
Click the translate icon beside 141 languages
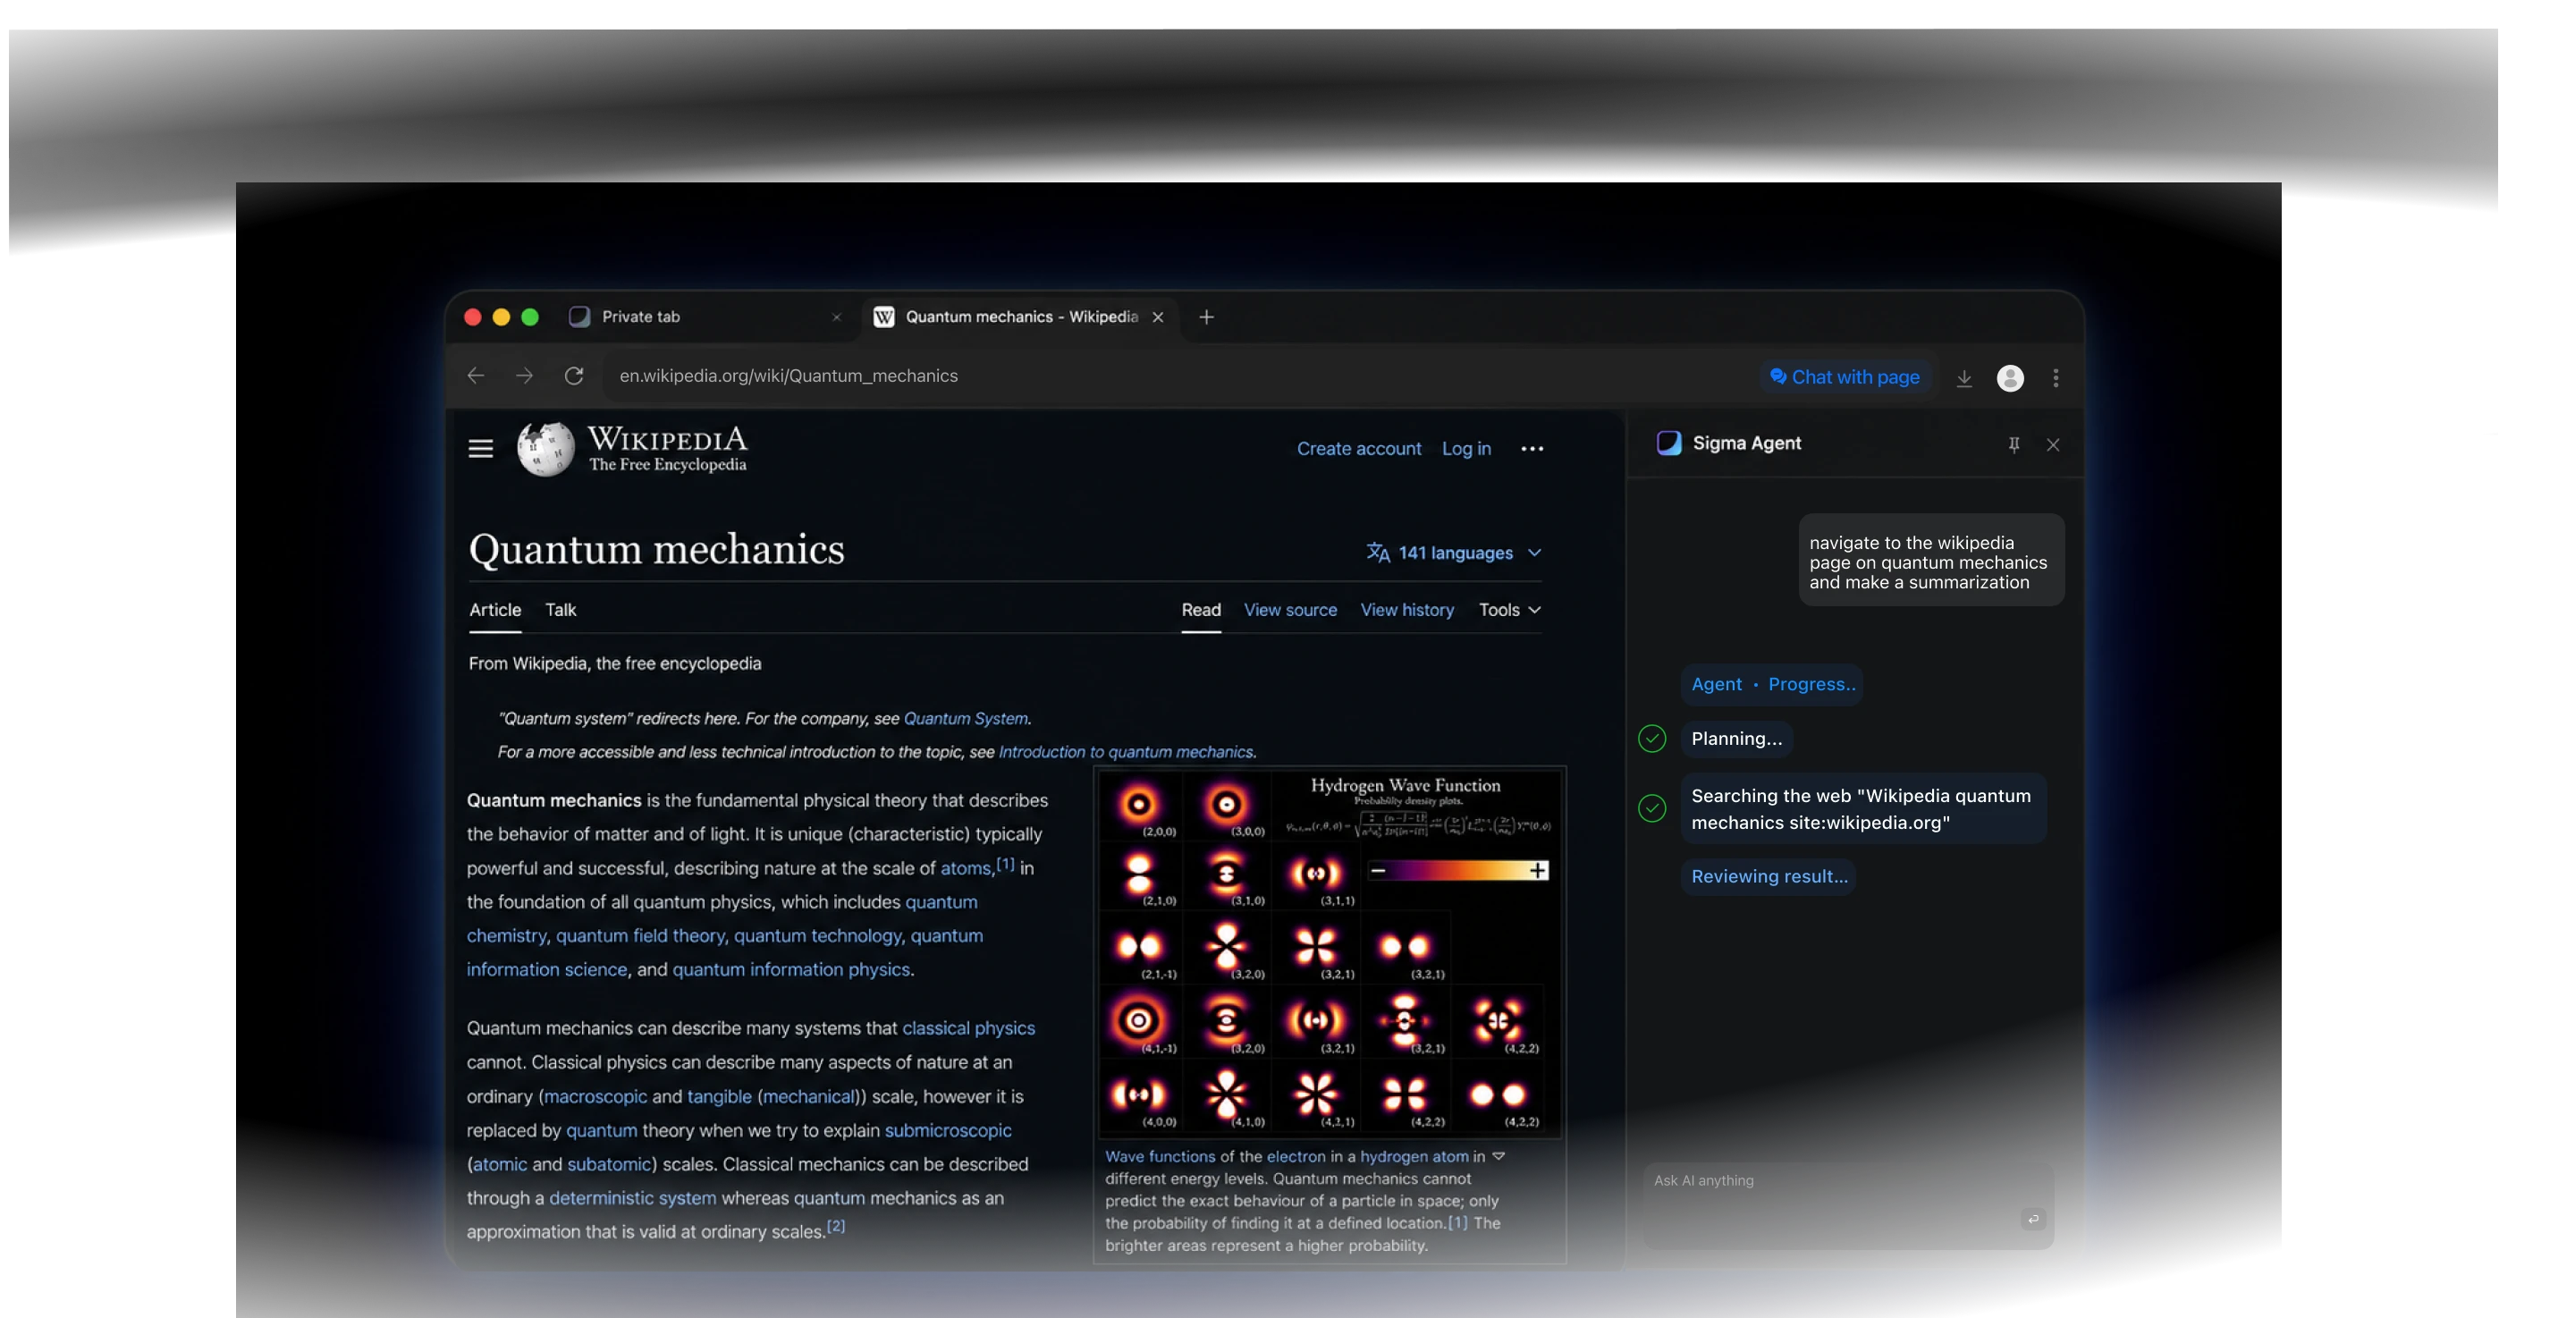[1379, 553]
